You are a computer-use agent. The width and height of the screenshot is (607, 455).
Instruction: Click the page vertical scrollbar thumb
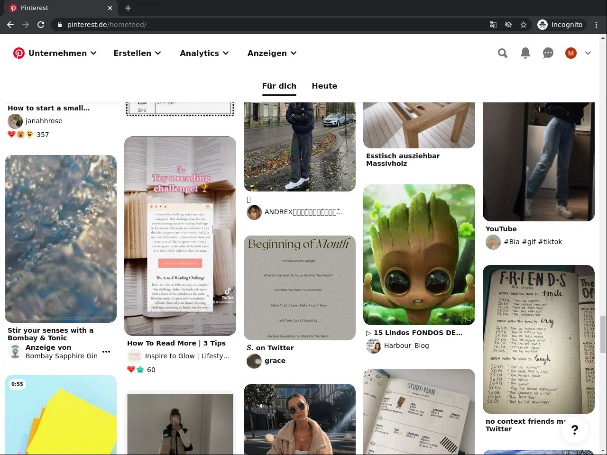[x=603, y=334]
